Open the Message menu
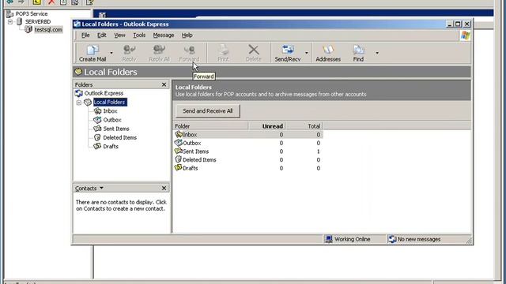Screen dimensions: 506x284 164,35
